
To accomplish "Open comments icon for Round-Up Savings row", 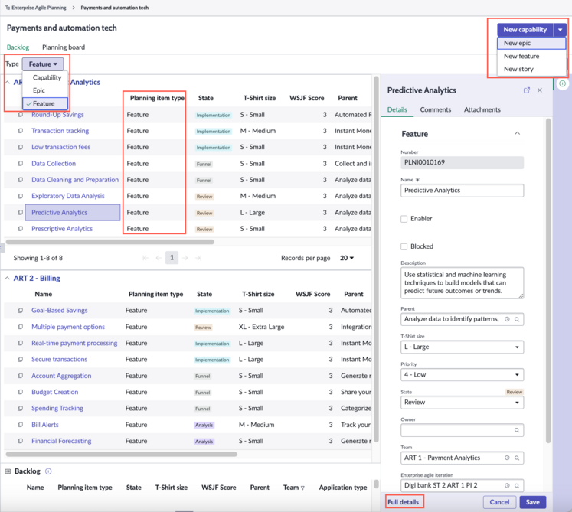I will (x=21, y=115).
